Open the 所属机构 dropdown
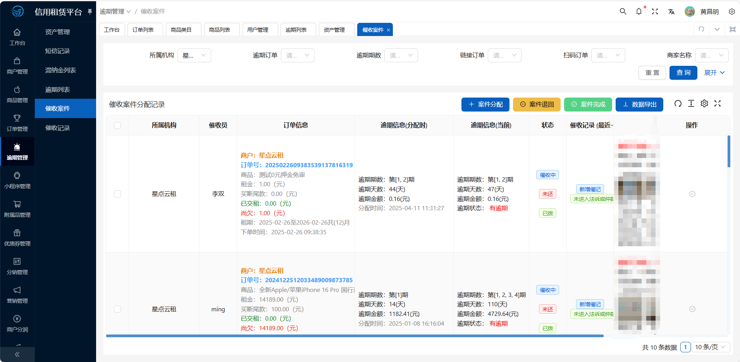 click(x=194, y=55)
